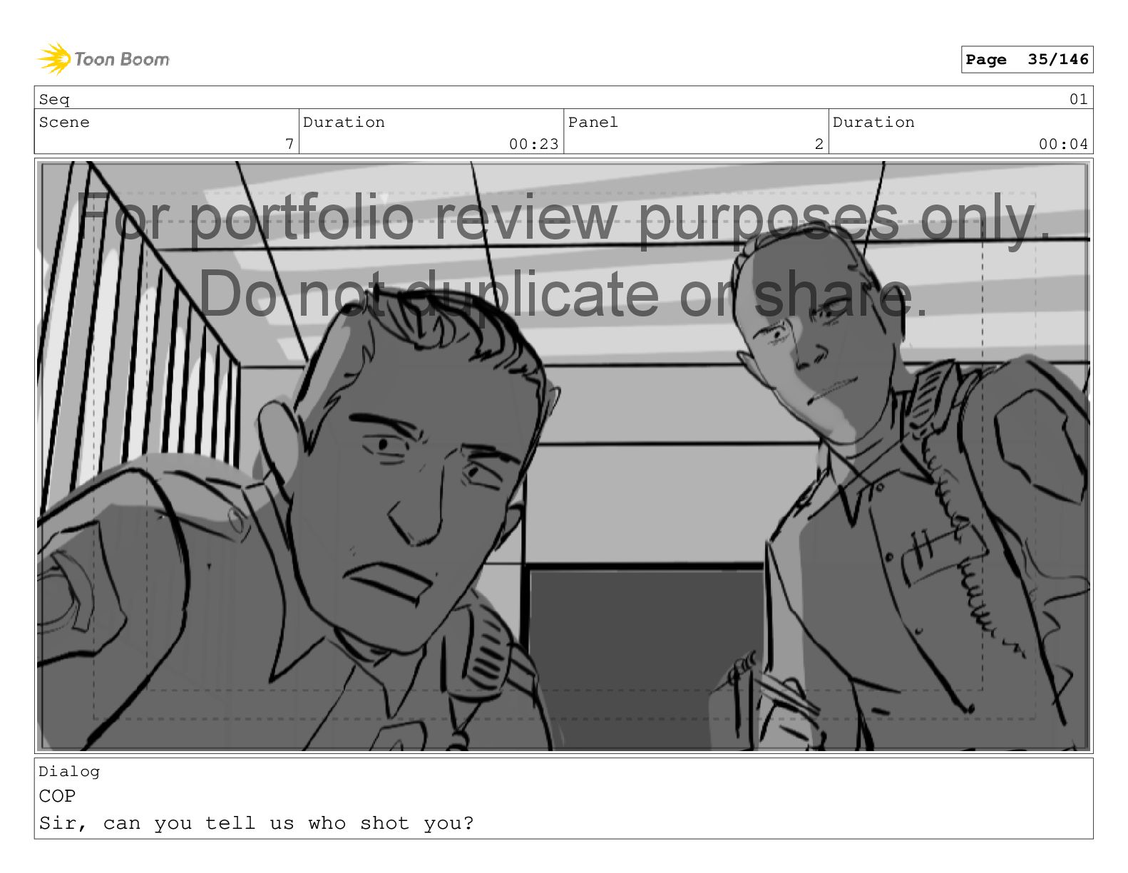Click the Seq header field

pos(563,98)
